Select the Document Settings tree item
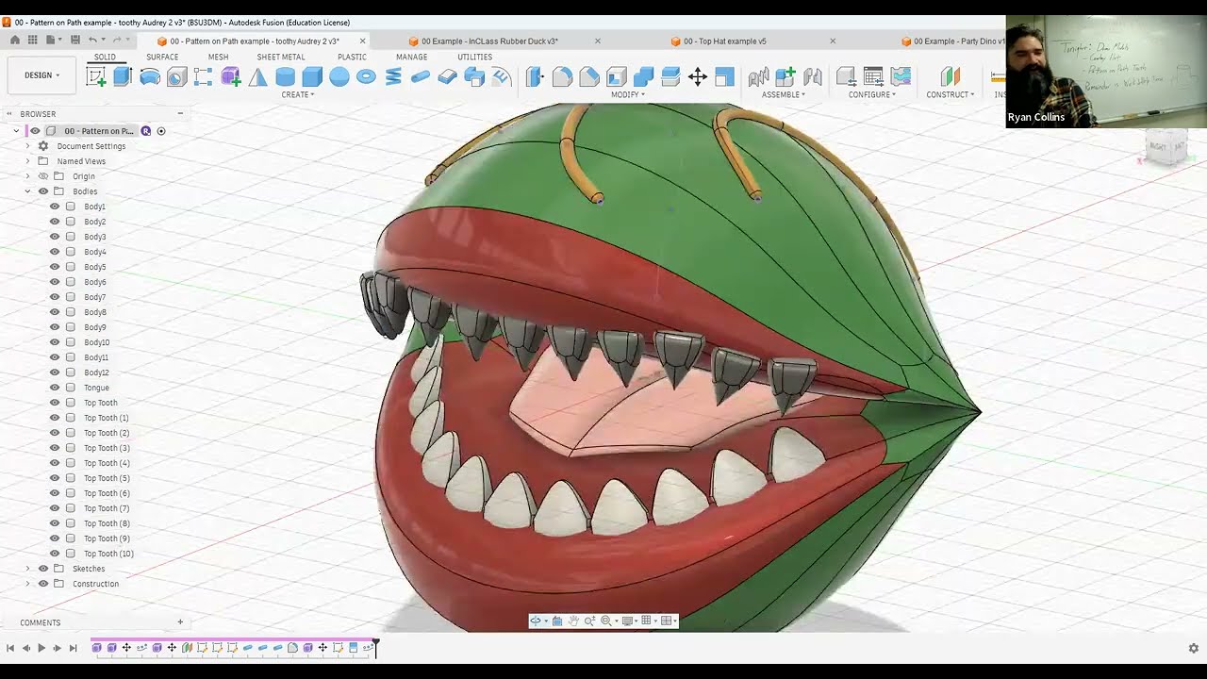 click(x=91, y=146)
